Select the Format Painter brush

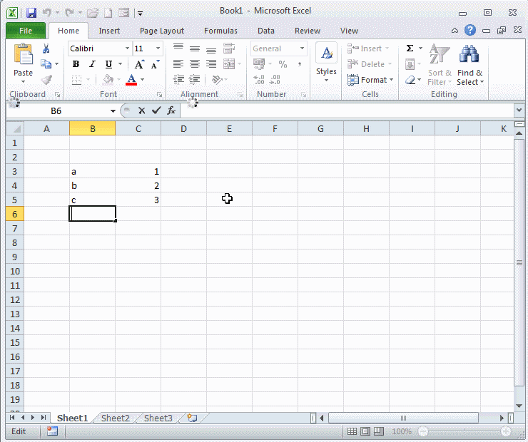coord(46,80)
